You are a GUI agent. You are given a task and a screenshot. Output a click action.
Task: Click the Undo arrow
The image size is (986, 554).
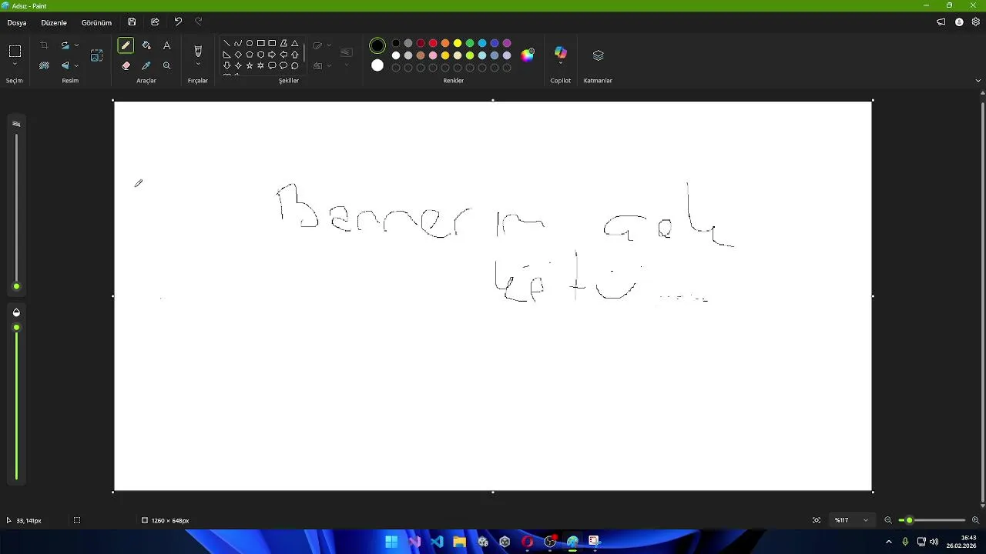pos(178,22)
